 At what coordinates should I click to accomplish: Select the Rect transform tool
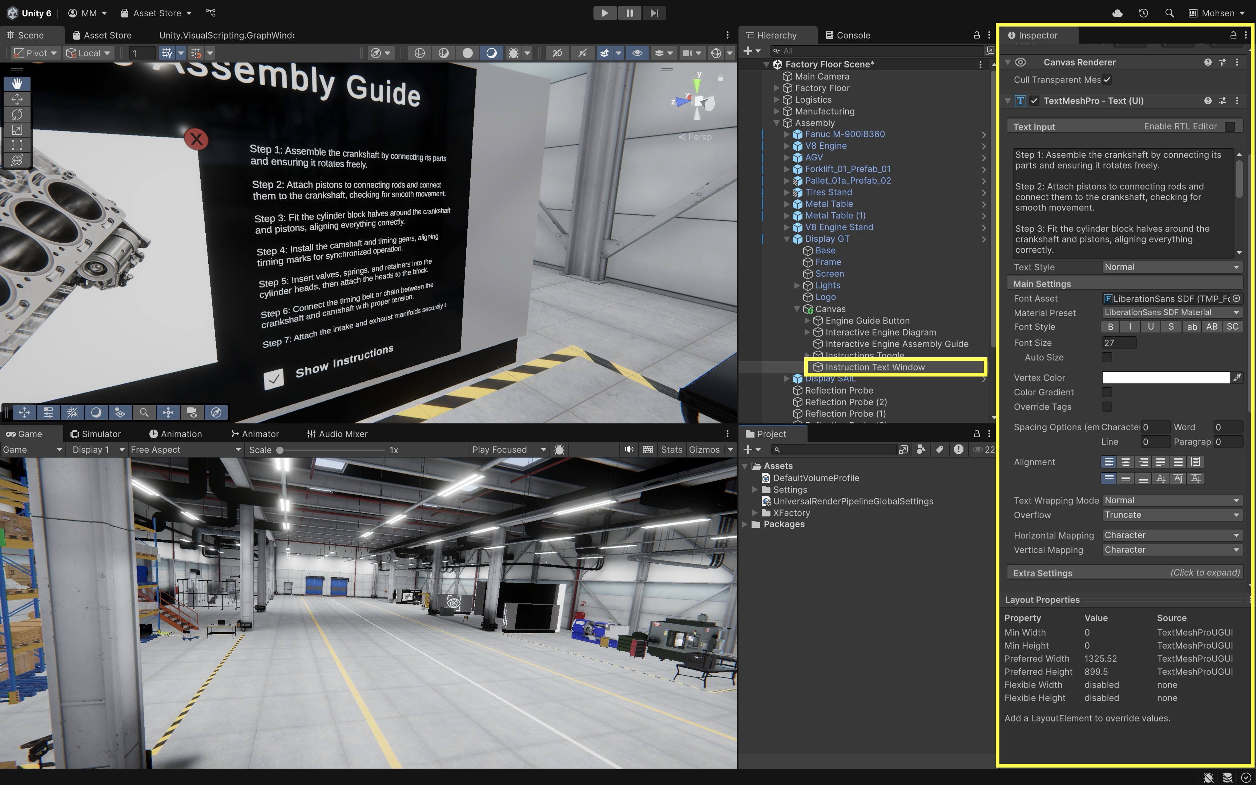tap(17, 145)
